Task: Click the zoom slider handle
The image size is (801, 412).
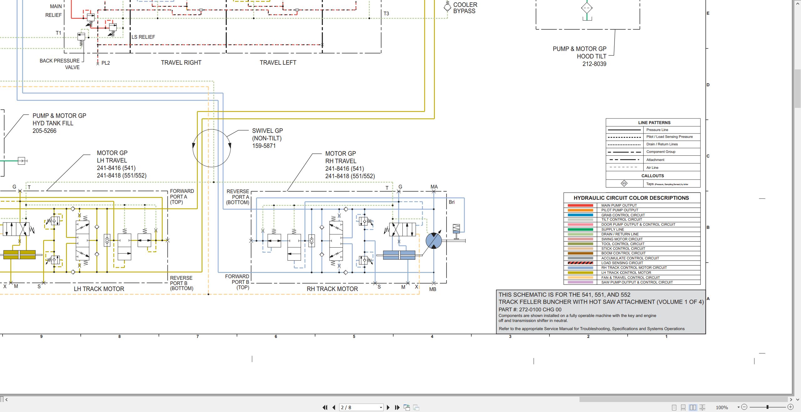Action: point(767,407)
